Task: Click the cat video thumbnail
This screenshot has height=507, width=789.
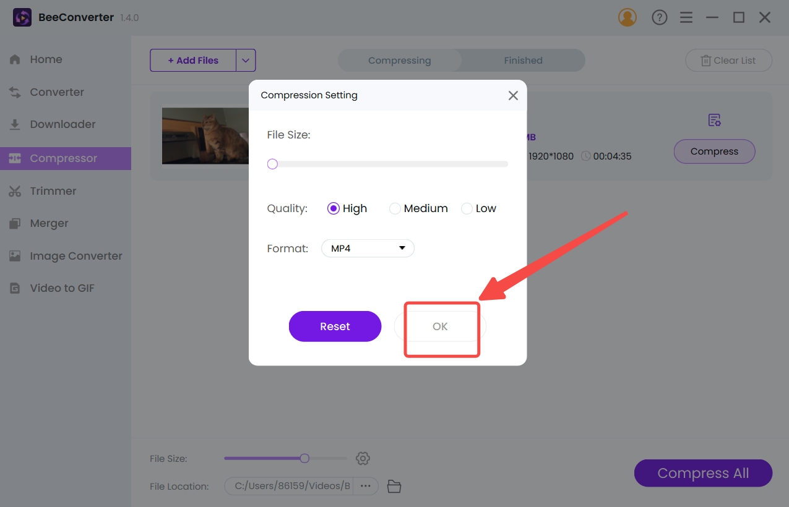Action: [205, 136]
